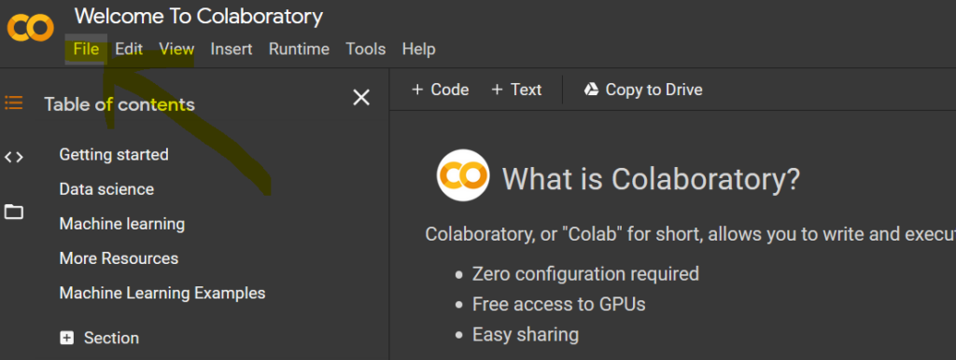The width and height of the screenshot is (956, 360).
Task: Select the Data science contents entry
Action: coord(106,188)
